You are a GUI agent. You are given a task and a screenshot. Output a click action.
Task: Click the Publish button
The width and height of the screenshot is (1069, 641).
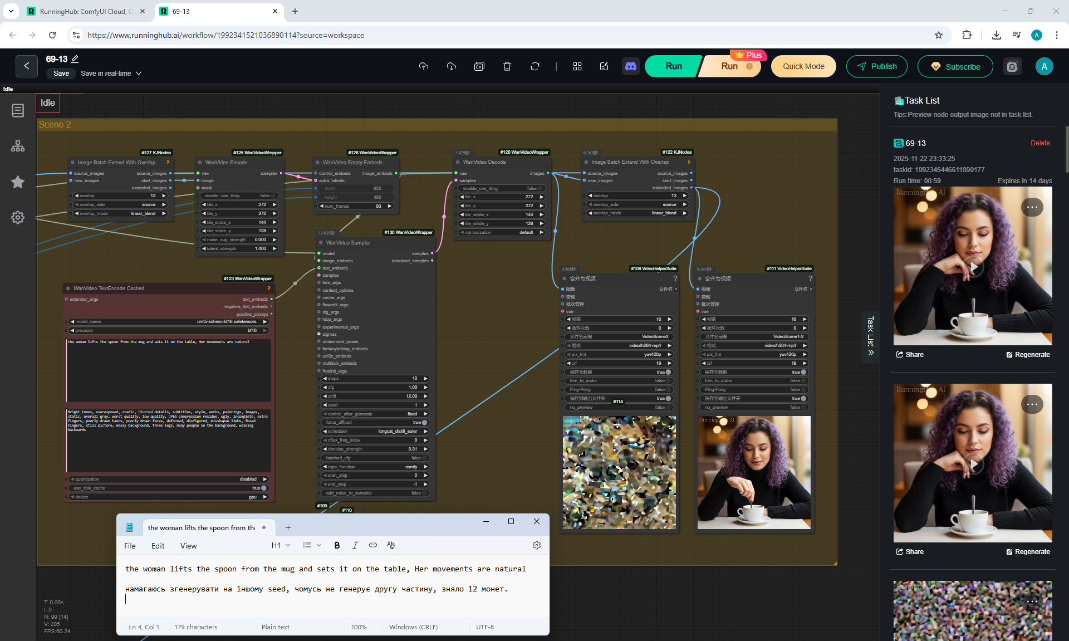click(x=876, y=66)
